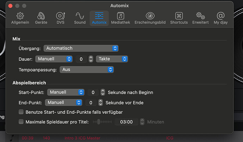The width and height of the screenshot is (243, 142).
Task: Open the Allgemein preferences pane
Action: [x=20, y=18]
